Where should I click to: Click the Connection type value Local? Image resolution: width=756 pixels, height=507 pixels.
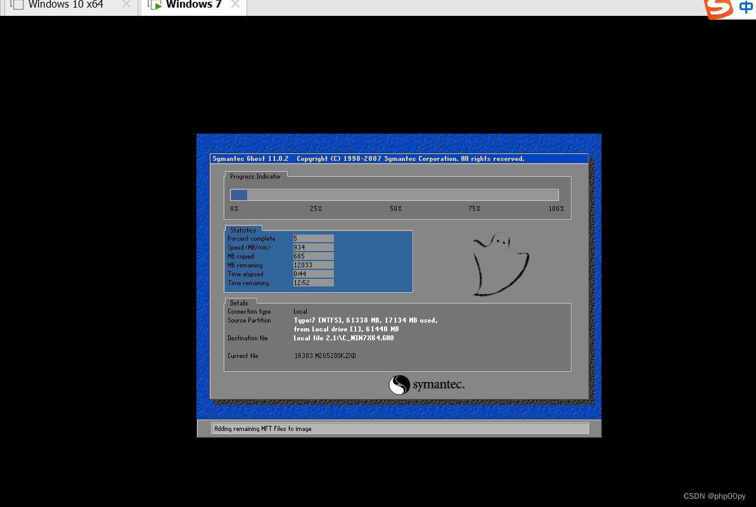coord(300,312)
